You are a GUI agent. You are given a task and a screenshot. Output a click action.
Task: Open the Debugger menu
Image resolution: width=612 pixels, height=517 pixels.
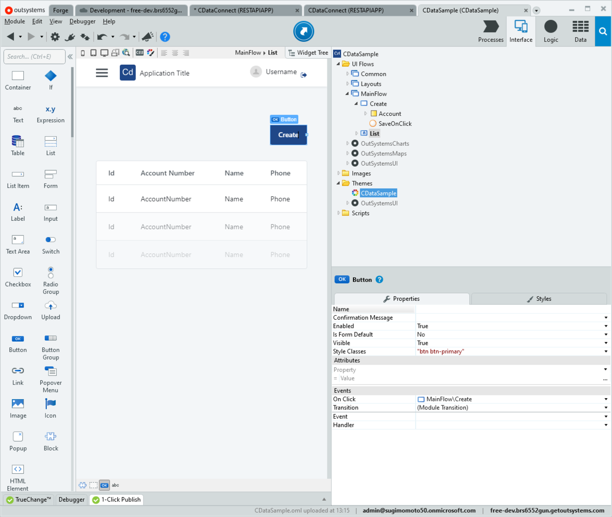[83, 21]
